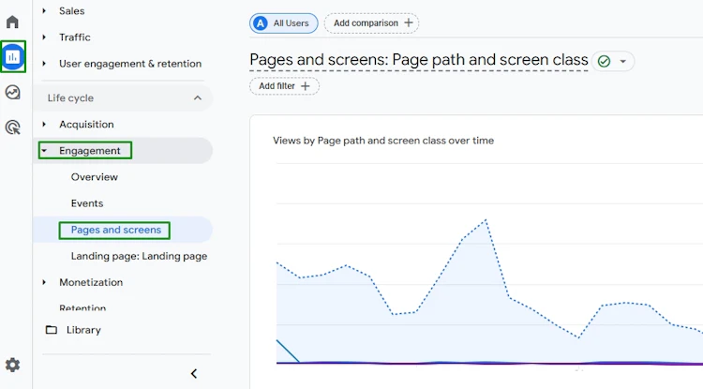Screen dimensions: 703x389
Task: Click 'Views by Page path and screen class over time'
Action: [383, 141]
